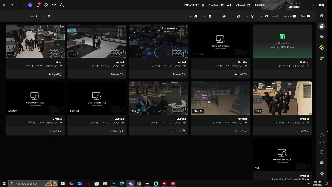Click the F9 clip hotkey label
The image size is (332, 187).
click(249, 5)
